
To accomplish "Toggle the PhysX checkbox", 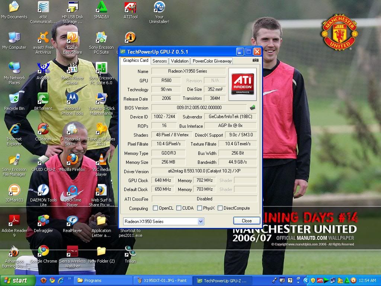I will pos(199,208).
